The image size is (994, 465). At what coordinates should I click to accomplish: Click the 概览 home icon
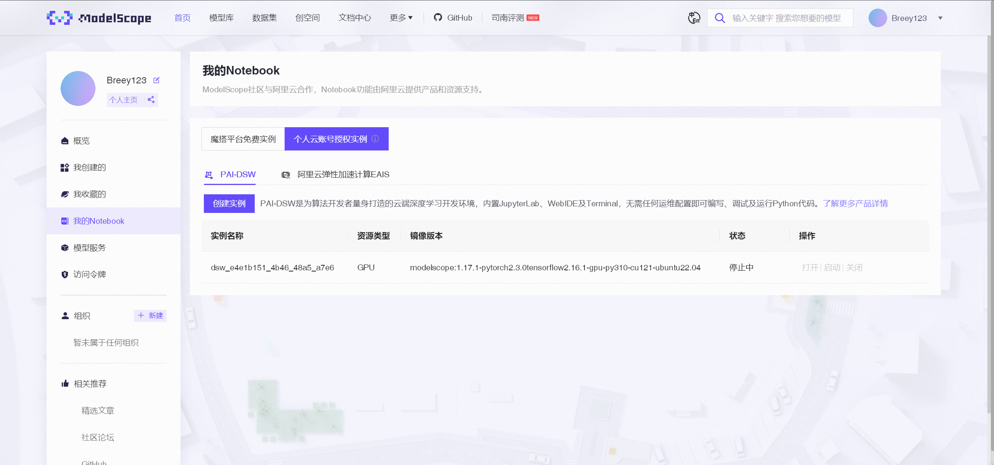tap(65, 141)
